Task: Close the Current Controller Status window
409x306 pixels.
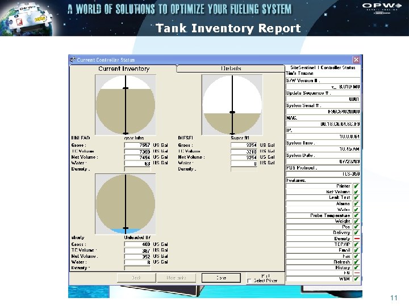Action: (356, 60)
